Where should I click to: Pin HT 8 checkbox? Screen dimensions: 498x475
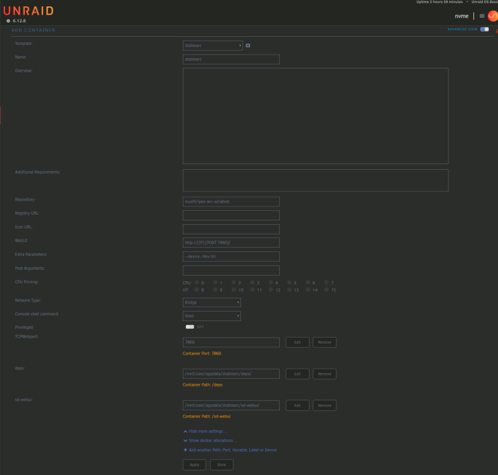coord(197,289)
